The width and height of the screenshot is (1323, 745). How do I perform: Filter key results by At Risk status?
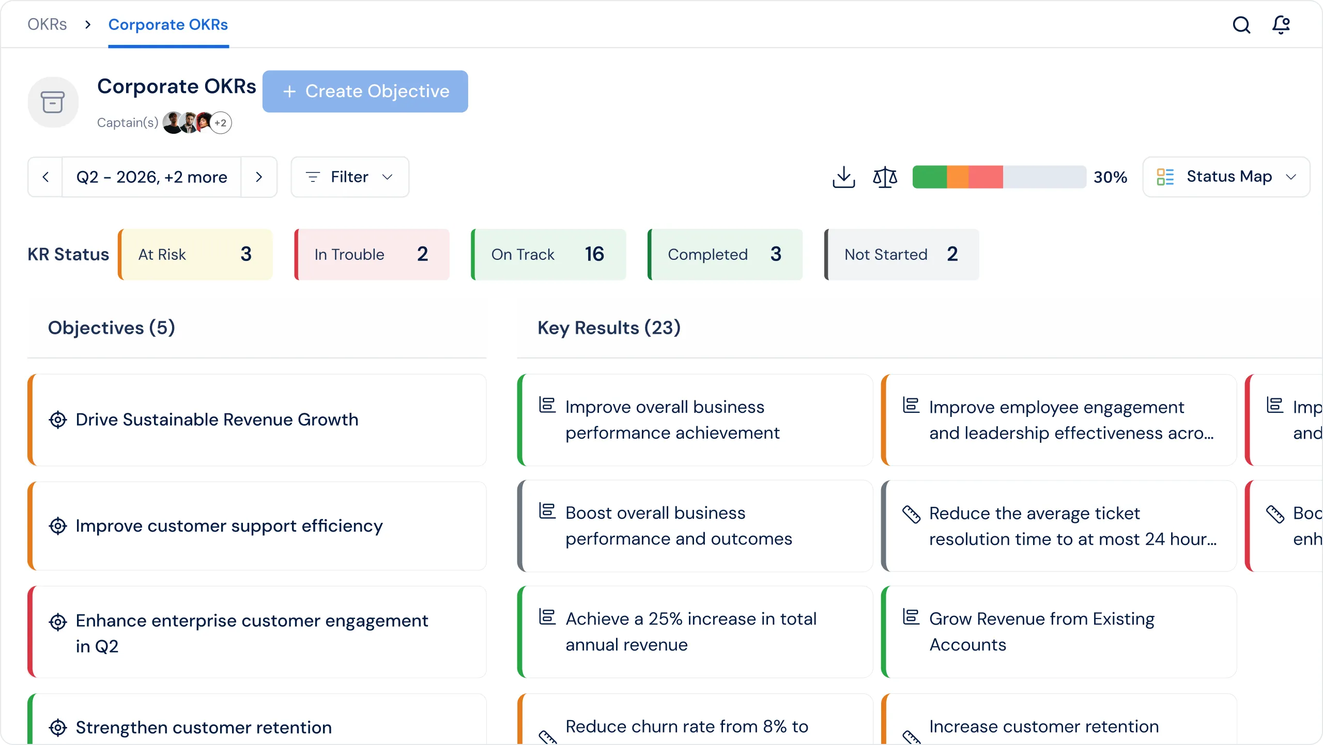click(195, 255)
